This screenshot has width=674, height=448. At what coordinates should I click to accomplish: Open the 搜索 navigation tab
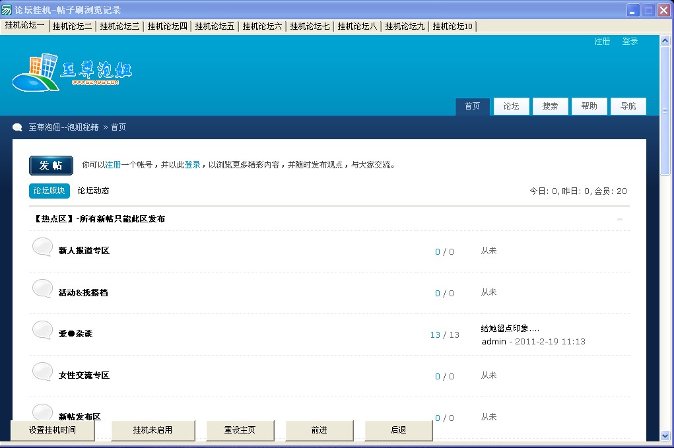click(x=550, y=106)
